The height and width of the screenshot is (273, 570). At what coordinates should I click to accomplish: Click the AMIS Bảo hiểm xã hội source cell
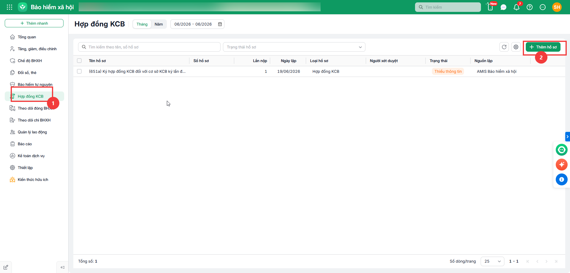497,71
